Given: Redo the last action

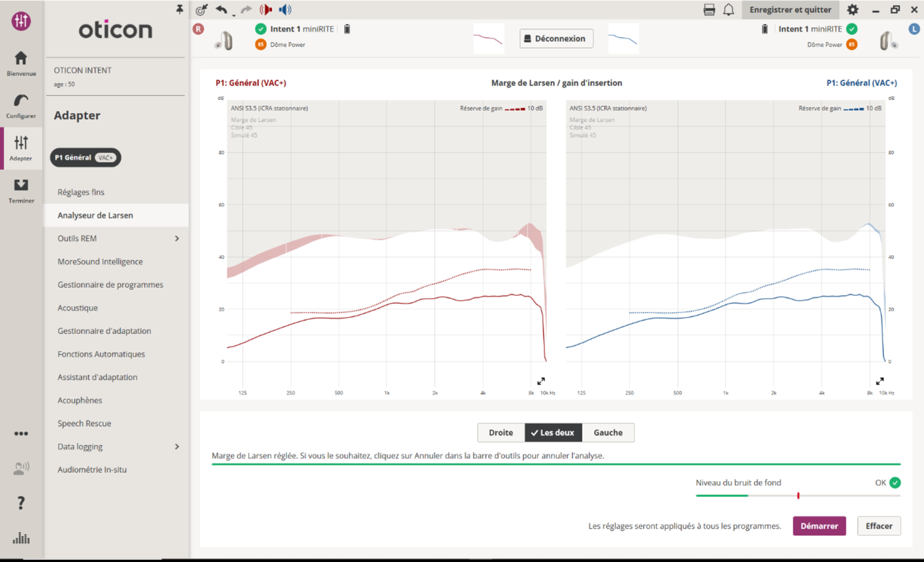Looking at the screenshot, I should (x=246, y=9).
